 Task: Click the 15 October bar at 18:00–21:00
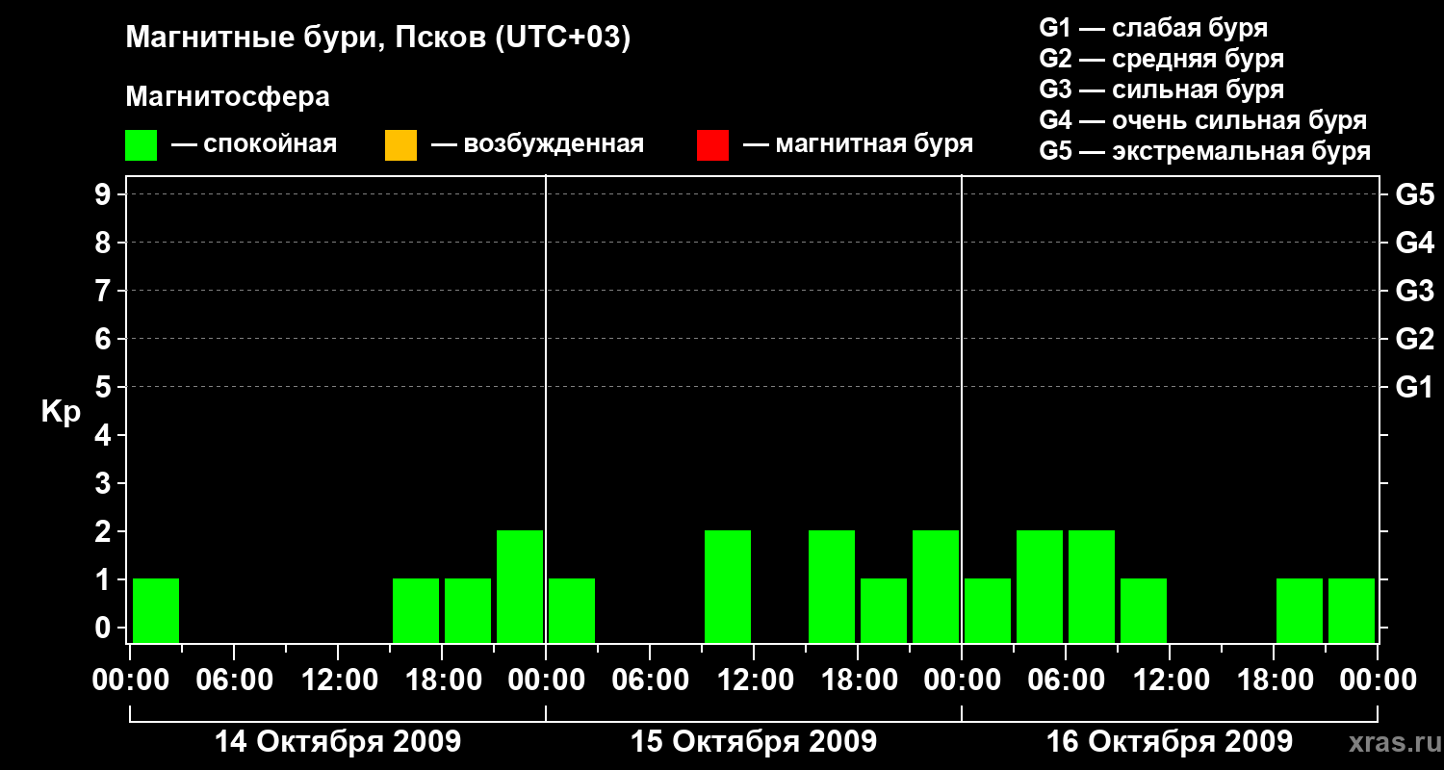884,610
